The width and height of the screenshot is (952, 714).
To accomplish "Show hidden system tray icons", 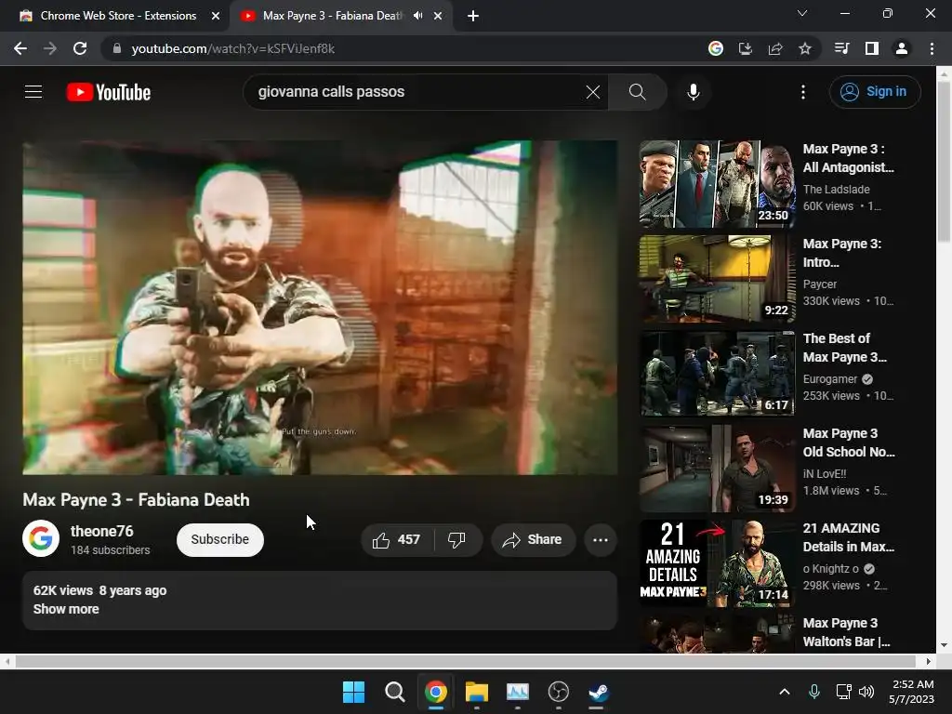I will tap(785, 692).
